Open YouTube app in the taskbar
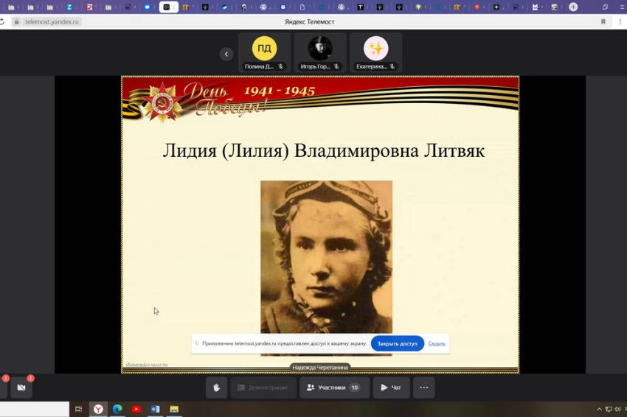Image resolution: width=627 pixels, height=417 pixels. pos(136,409)
